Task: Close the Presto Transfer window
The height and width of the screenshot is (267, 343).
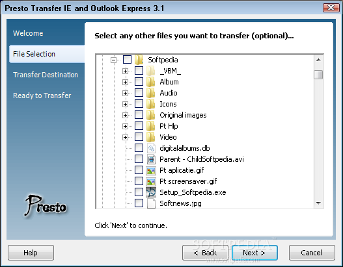Action: tap(331, 8)
